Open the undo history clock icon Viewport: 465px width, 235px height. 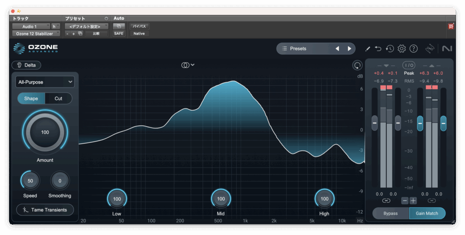coord(390,49)
